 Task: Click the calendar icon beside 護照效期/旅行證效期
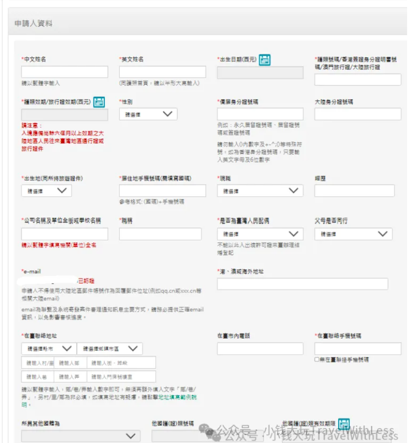point(99,102)
